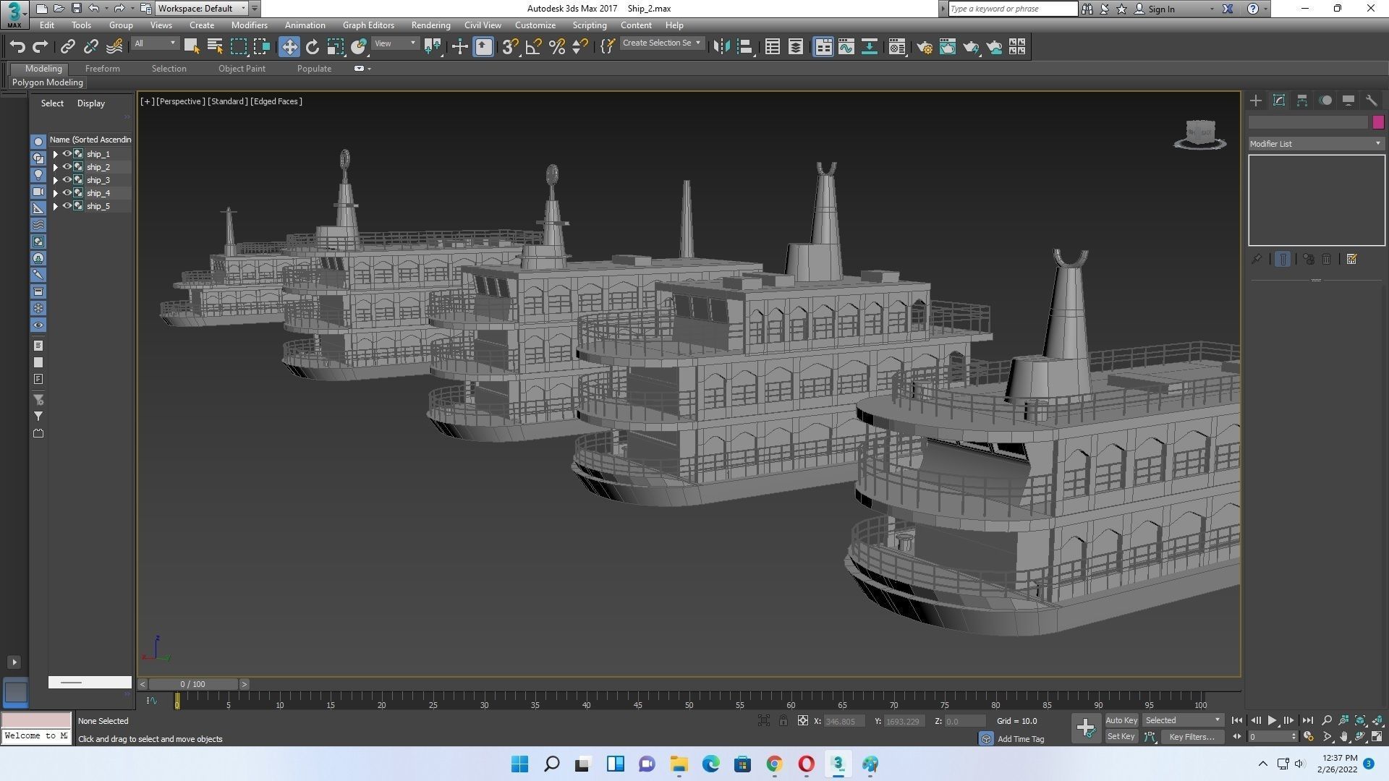
Task: Open the Select by Name dialog
Action: pyautogui.click(x=215, y=47)
